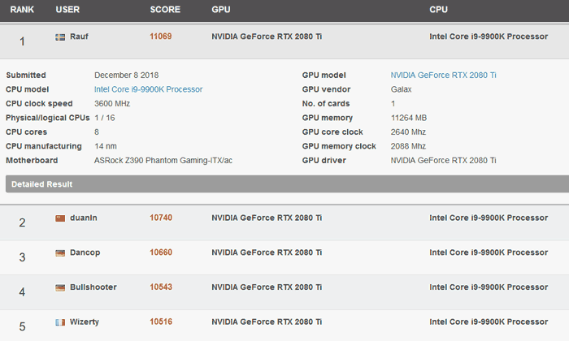Click score 10516
The image size is (569, 341).
point(161,322)
